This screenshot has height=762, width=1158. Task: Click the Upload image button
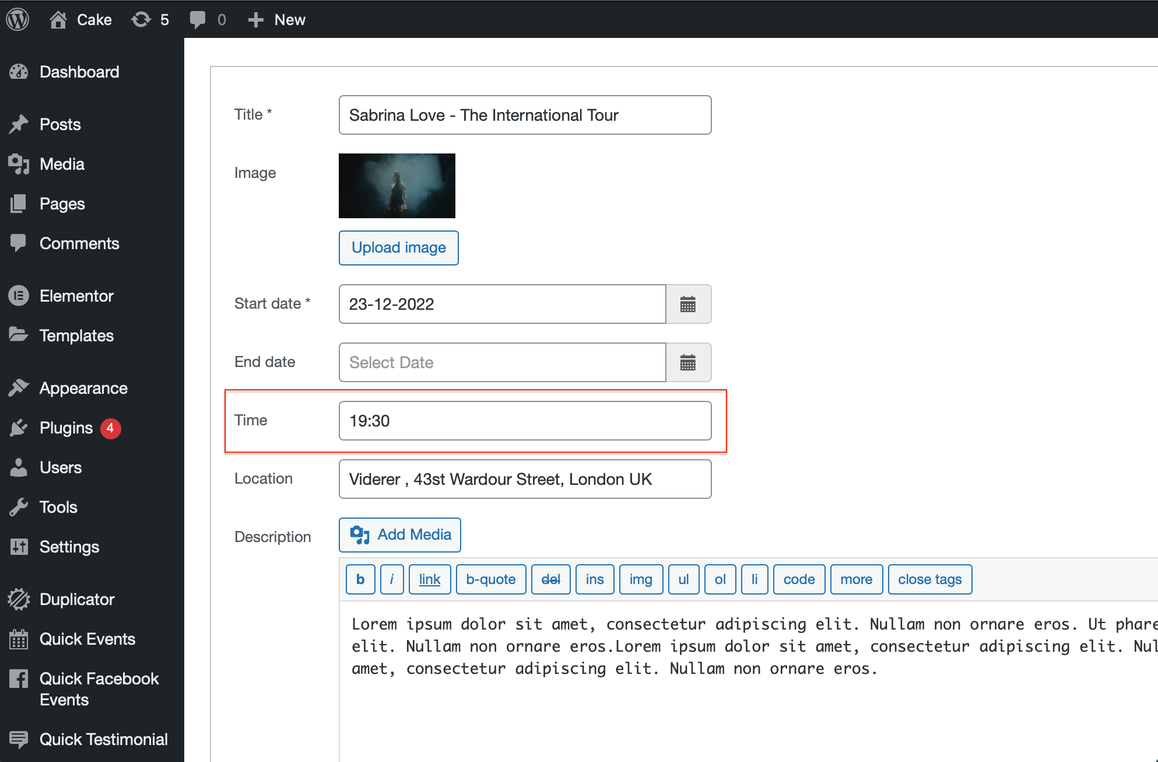[399, 247]
